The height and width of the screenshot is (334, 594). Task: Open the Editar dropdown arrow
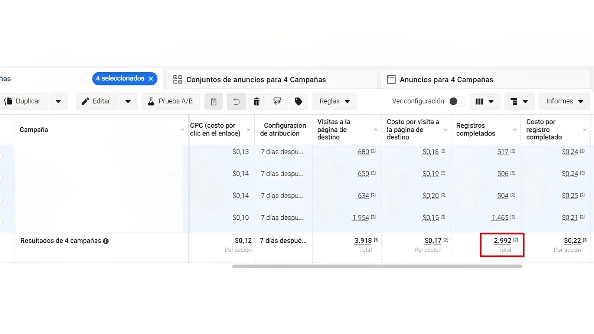128,101
